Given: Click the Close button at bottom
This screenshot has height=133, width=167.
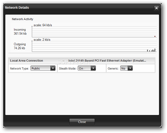Looking at the screenshot, I should click(x=82, y=122).
